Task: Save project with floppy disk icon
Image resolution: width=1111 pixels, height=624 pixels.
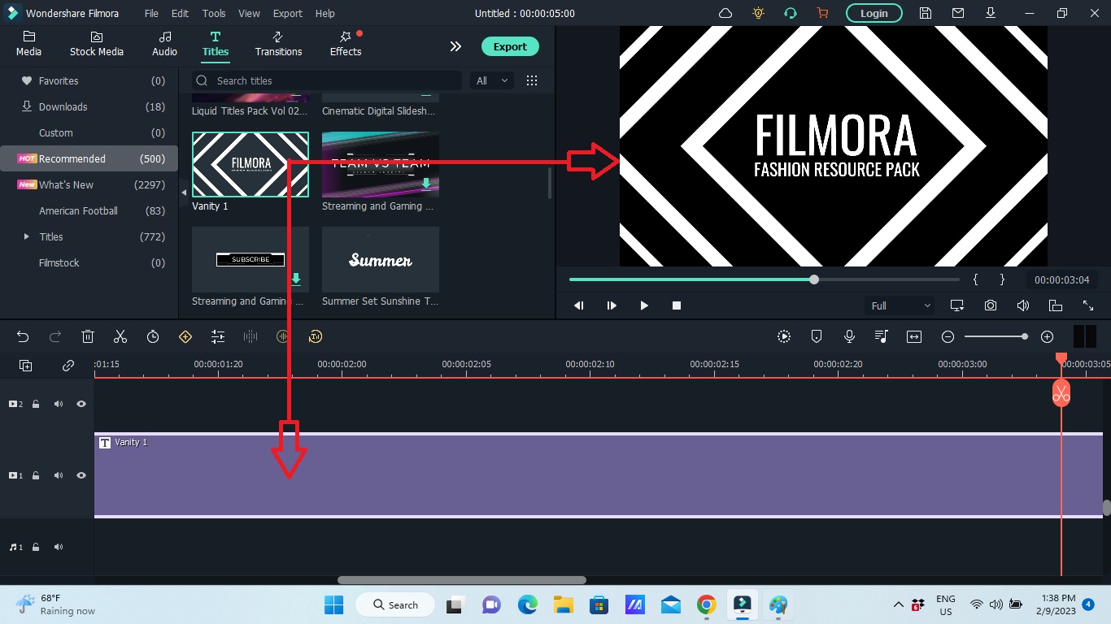Action: (925, 13)
